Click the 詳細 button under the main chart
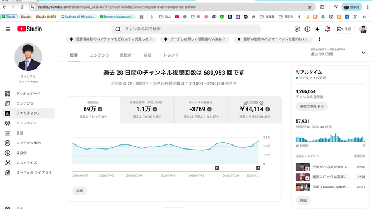 click(x=80, y=191)
